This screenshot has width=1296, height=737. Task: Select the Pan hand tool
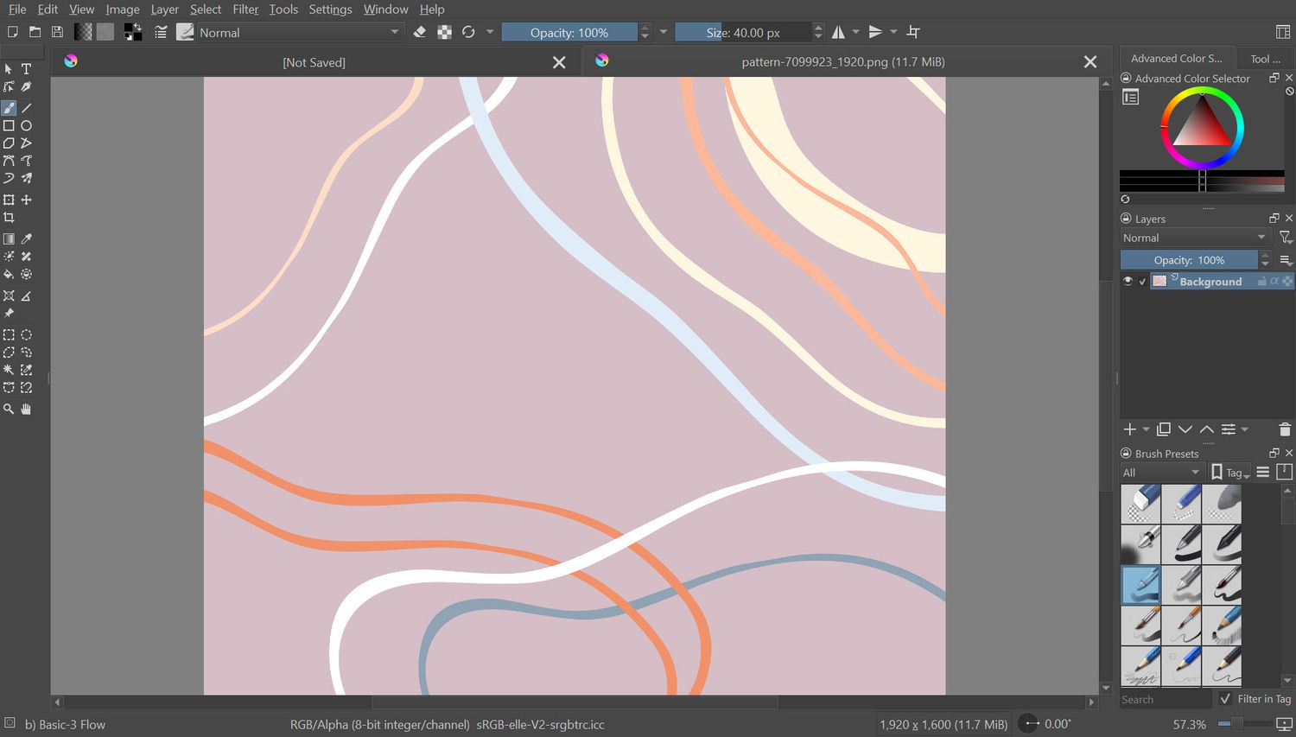pos(27,410)
